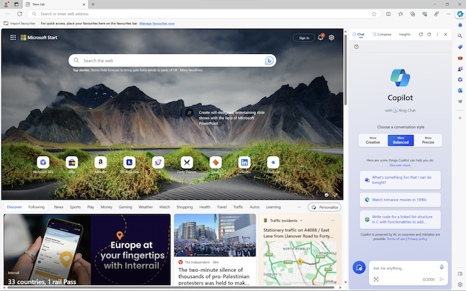Open the Traffic incidents card options menu
Image resolution: width=466 pixels, height=291 pixels.
click(333, 221)
